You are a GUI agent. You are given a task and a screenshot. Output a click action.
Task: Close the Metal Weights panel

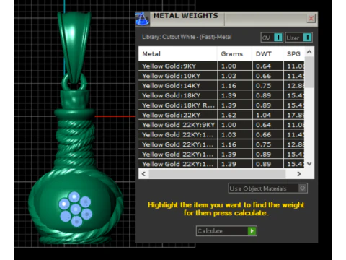[311, 18]
